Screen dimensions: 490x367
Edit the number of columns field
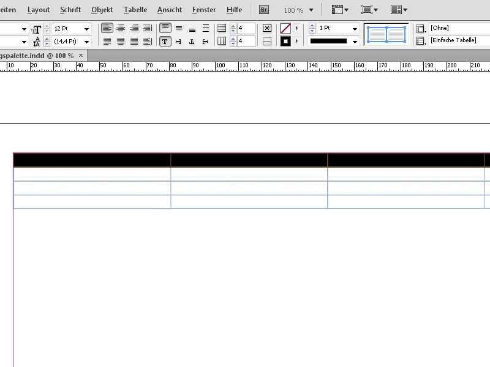click(x=246, y=41)
